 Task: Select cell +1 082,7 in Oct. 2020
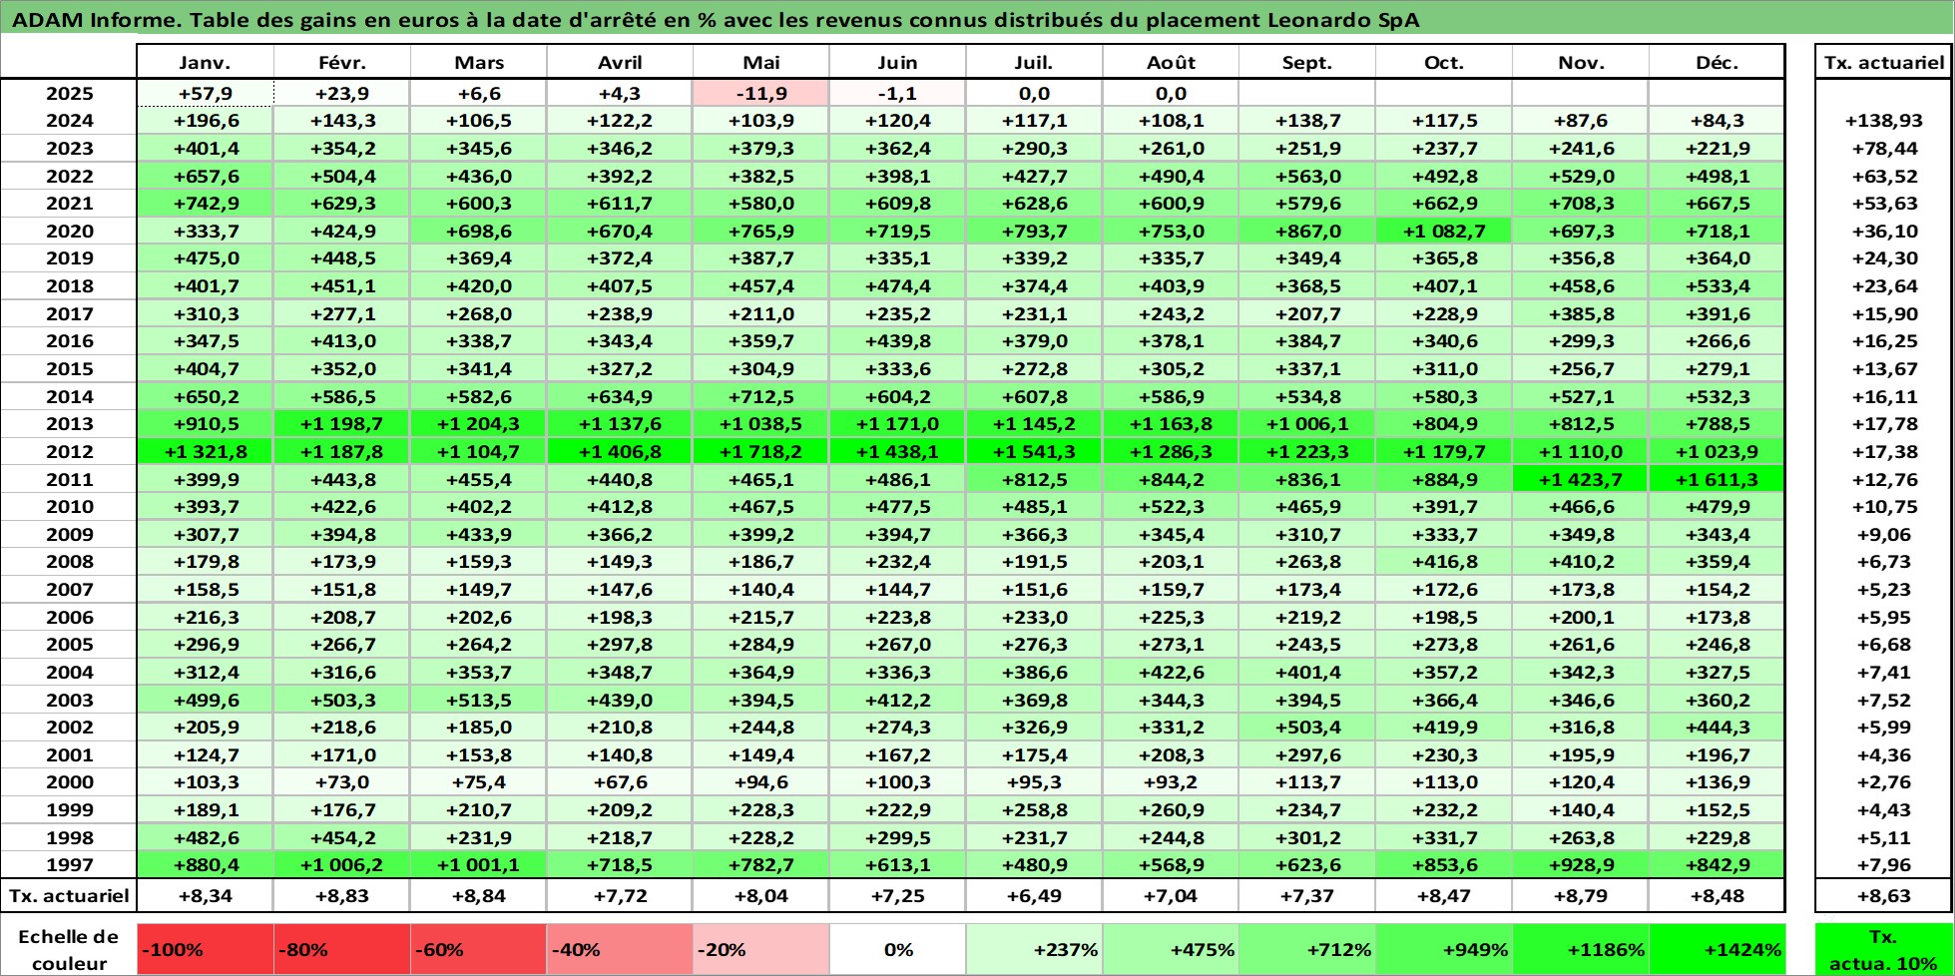[1444, 231]
